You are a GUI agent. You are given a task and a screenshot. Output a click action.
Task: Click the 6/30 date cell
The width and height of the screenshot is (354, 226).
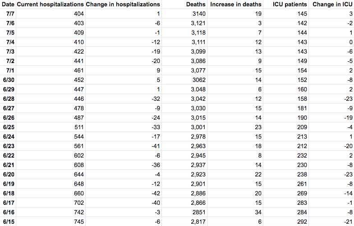(x=9, y=80)
